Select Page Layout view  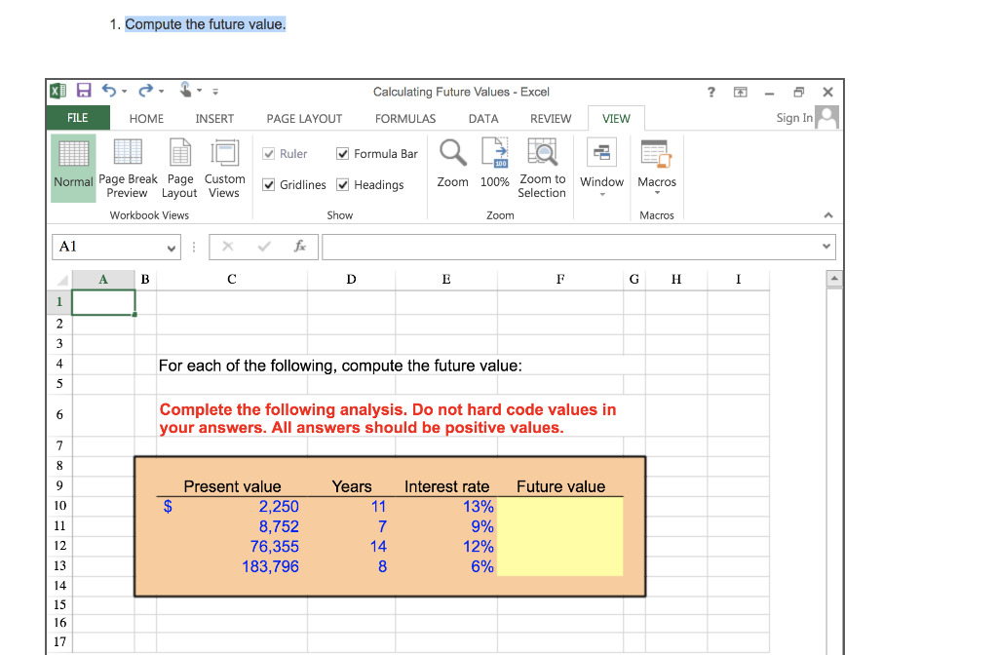click(x=179, y=168)
